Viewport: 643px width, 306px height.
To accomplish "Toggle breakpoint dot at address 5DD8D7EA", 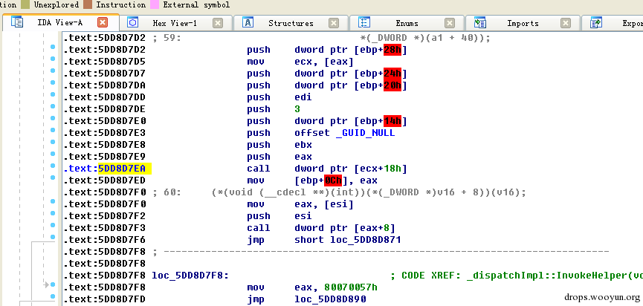I will point(53,166).
